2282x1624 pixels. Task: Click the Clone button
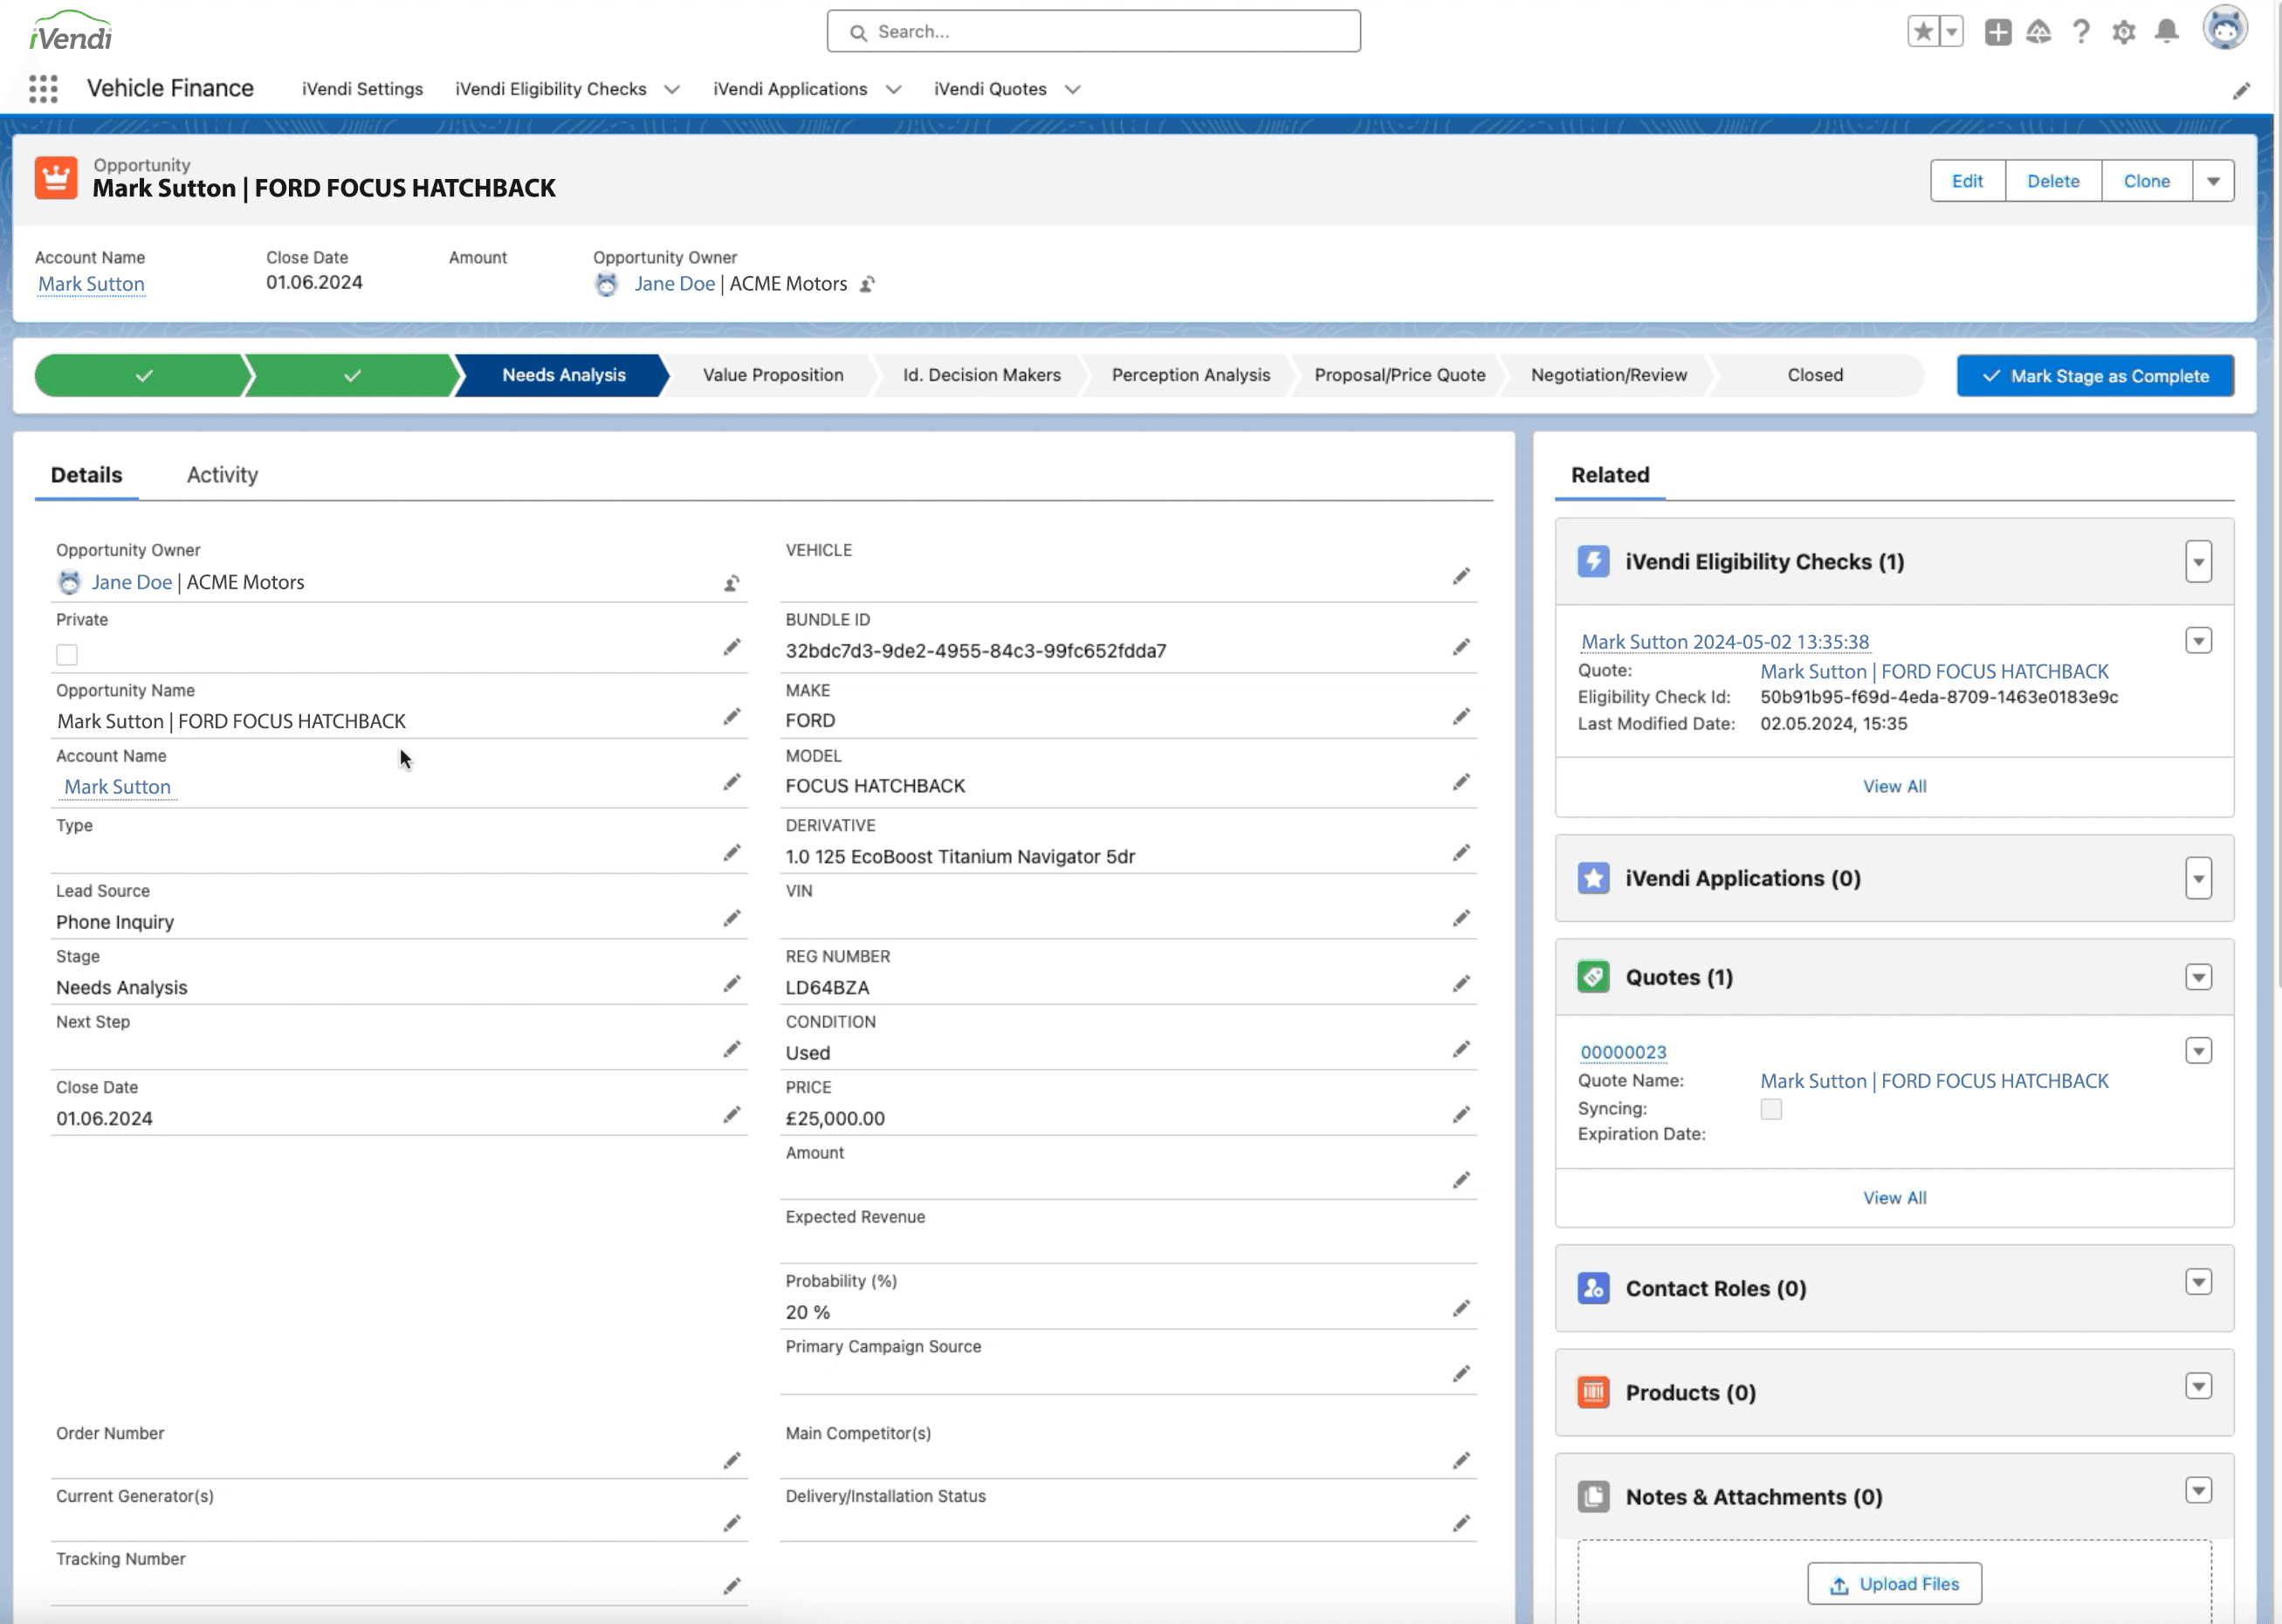pyautogui.click(x=2146, y=181)
